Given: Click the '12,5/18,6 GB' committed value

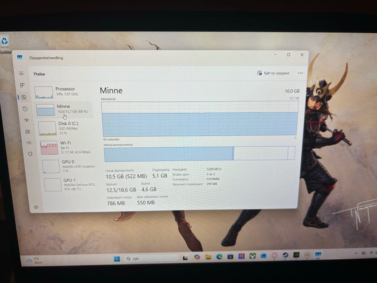Looking at the screenshot, I should [121, 190].
